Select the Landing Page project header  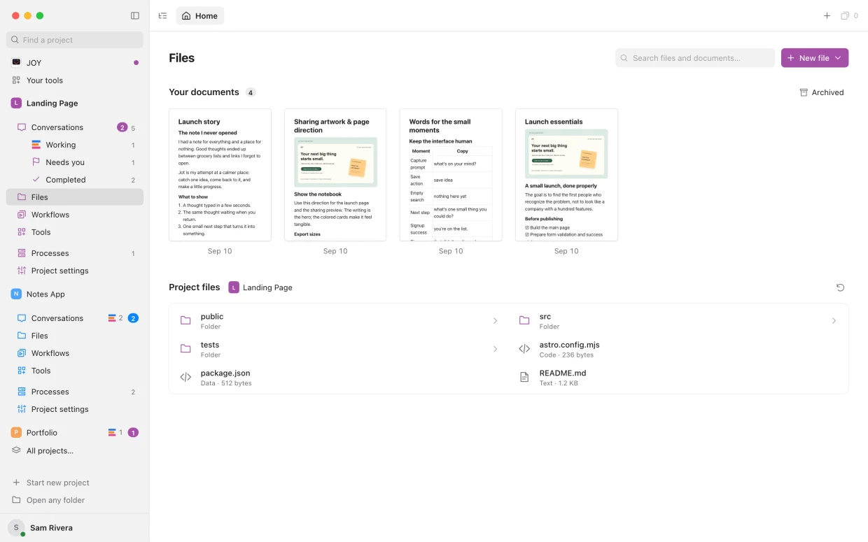pyautogui.click(x=75, y=103)
